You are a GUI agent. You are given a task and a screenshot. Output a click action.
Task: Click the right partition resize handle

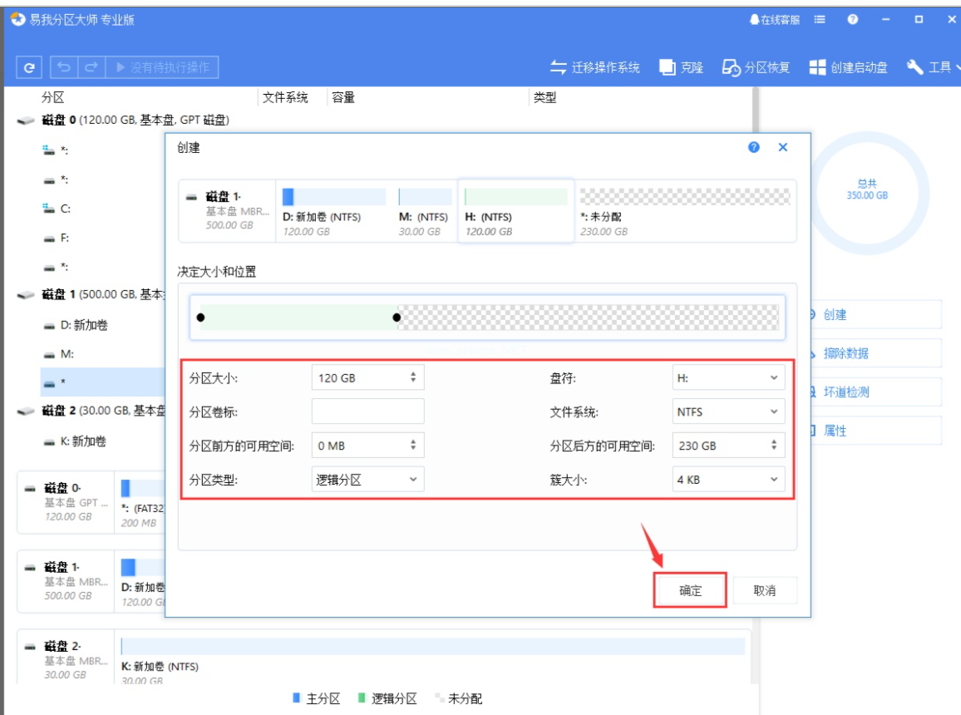coord(397,318)
